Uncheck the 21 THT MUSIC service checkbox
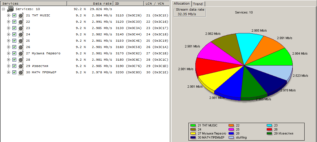Image resolution: width=317 pixels, height=142 pixels. [14, 16]
